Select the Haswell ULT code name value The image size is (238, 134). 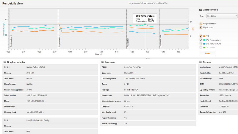129,73
